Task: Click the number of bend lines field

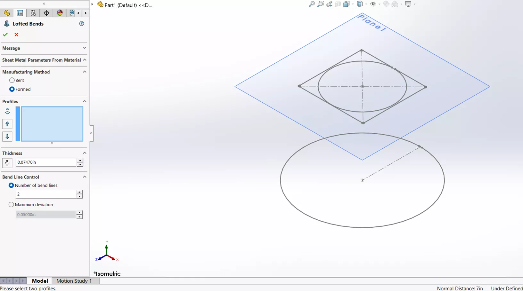Action: coord(45,194)
